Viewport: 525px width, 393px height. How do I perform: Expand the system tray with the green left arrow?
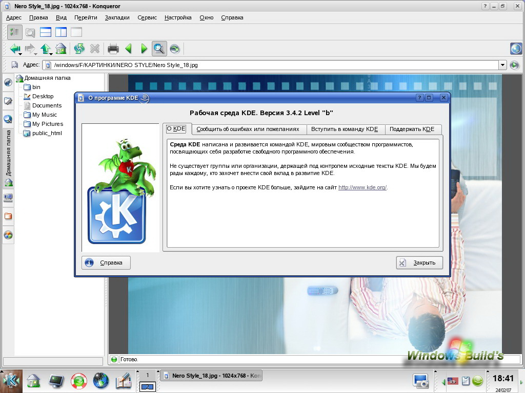point(444,381)
